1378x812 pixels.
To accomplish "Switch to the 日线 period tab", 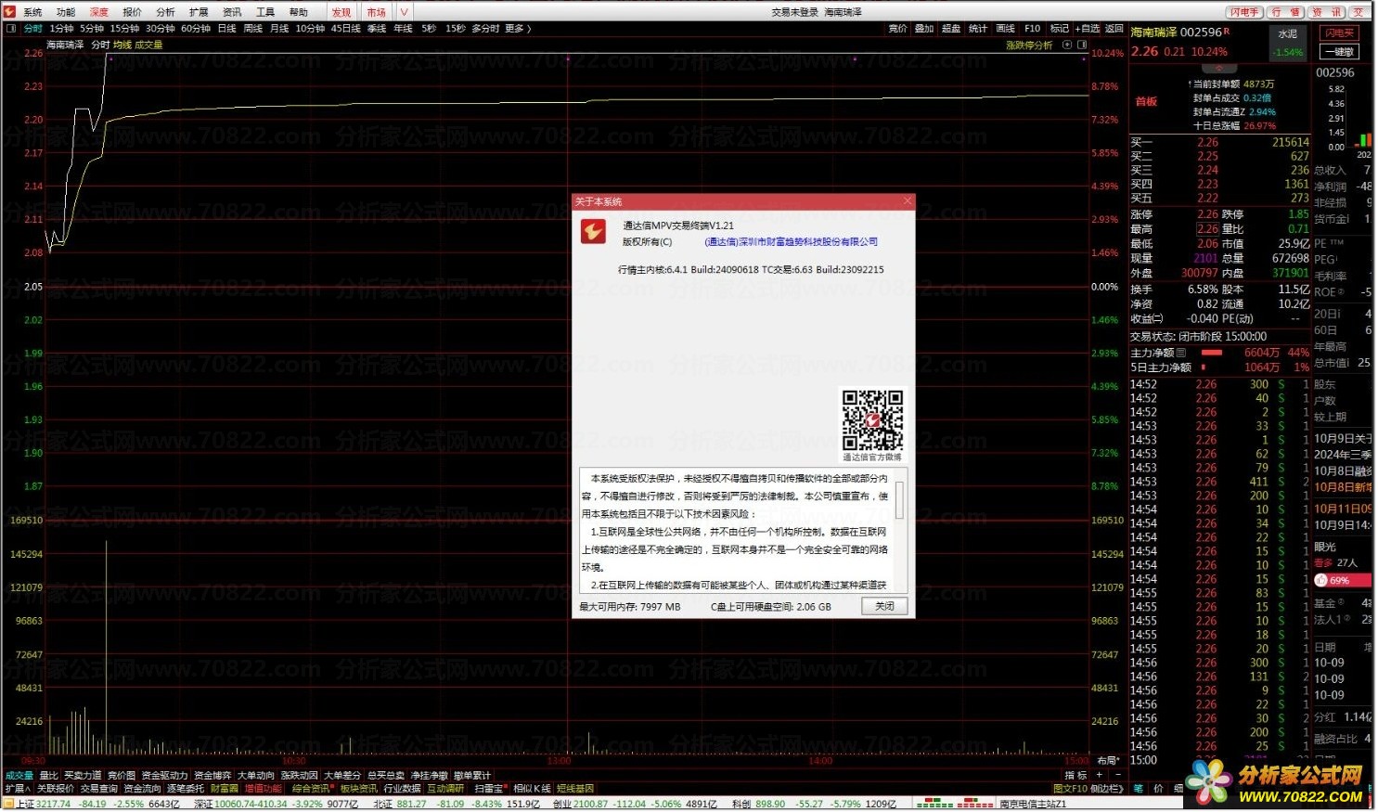I will point(227,29).
